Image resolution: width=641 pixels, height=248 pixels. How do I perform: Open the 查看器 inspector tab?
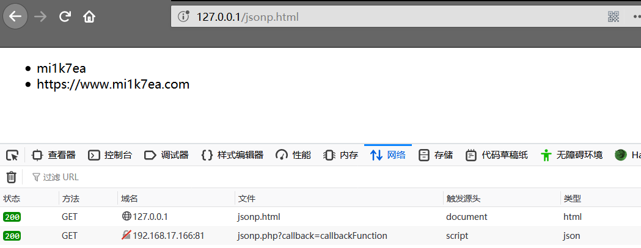(54, 155)
